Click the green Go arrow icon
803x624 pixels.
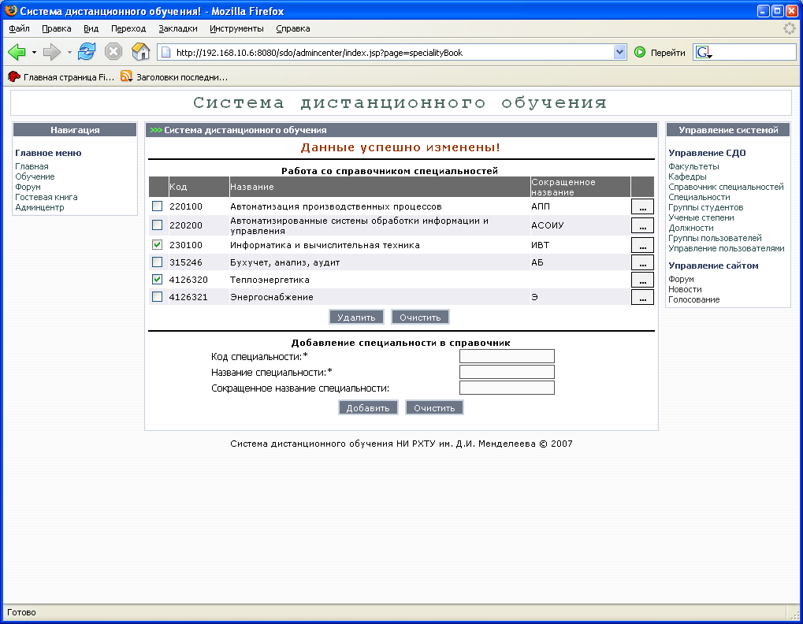pos(640,52)
